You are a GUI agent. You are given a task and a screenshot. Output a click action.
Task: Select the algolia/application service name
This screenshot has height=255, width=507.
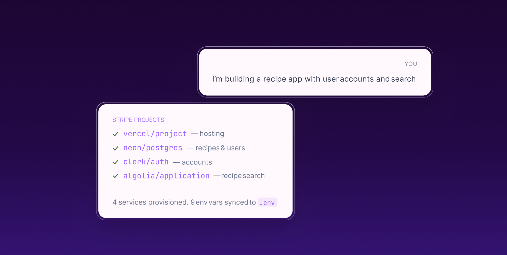click(166, 176)
